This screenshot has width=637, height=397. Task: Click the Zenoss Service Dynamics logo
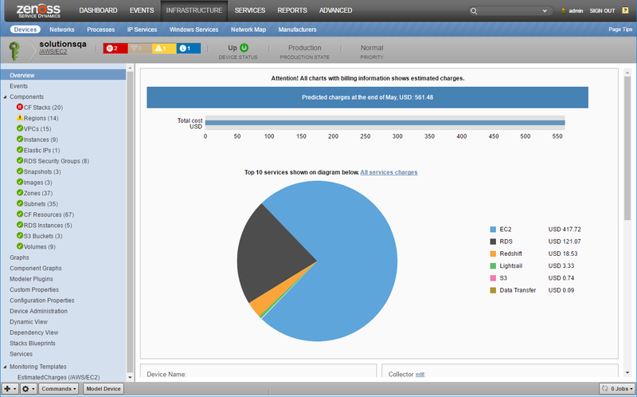tap(38, 10)
